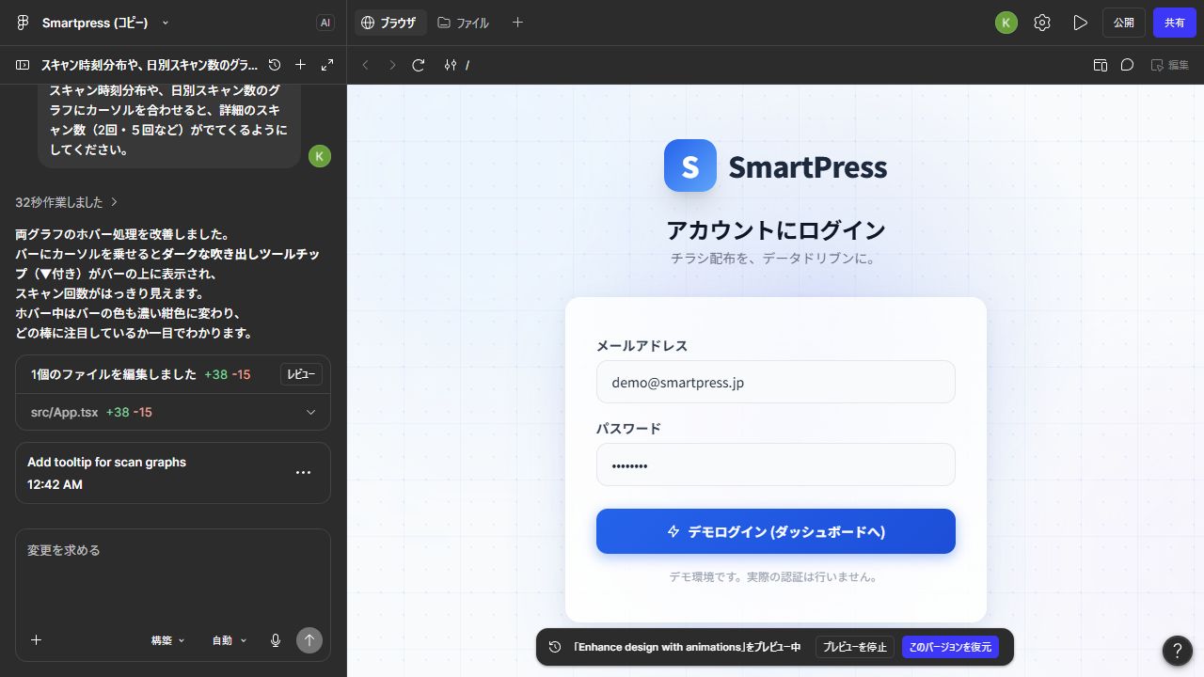Click the sliders icon beside the path

tap(451, 65)
